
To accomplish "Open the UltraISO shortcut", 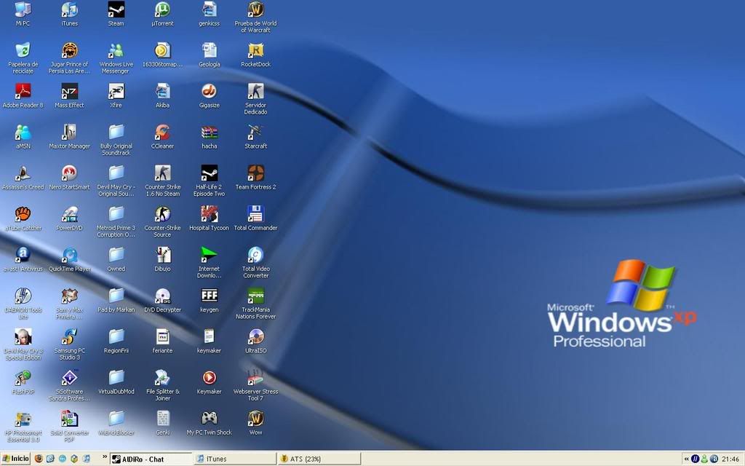I will pos(255,341).
